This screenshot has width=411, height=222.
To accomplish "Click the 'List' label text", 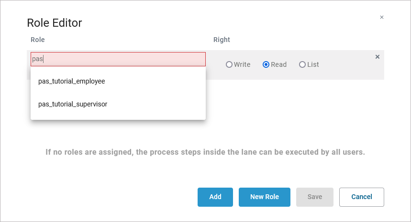I will point(313,64).
